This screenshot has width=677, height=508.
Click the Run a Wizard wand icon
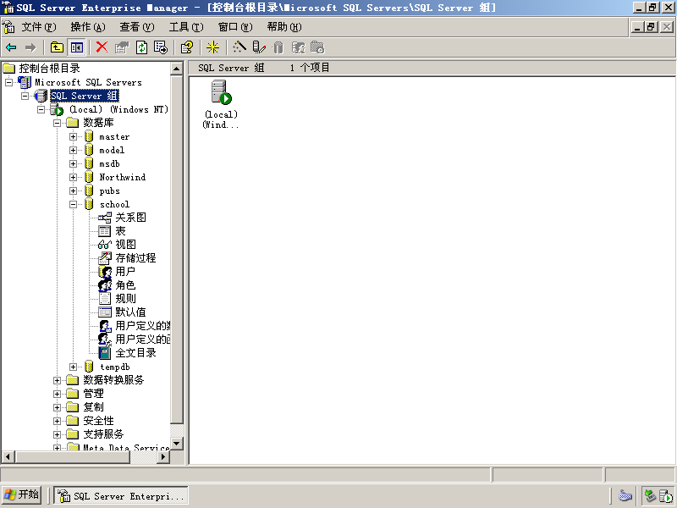click(x=239, y=47)
